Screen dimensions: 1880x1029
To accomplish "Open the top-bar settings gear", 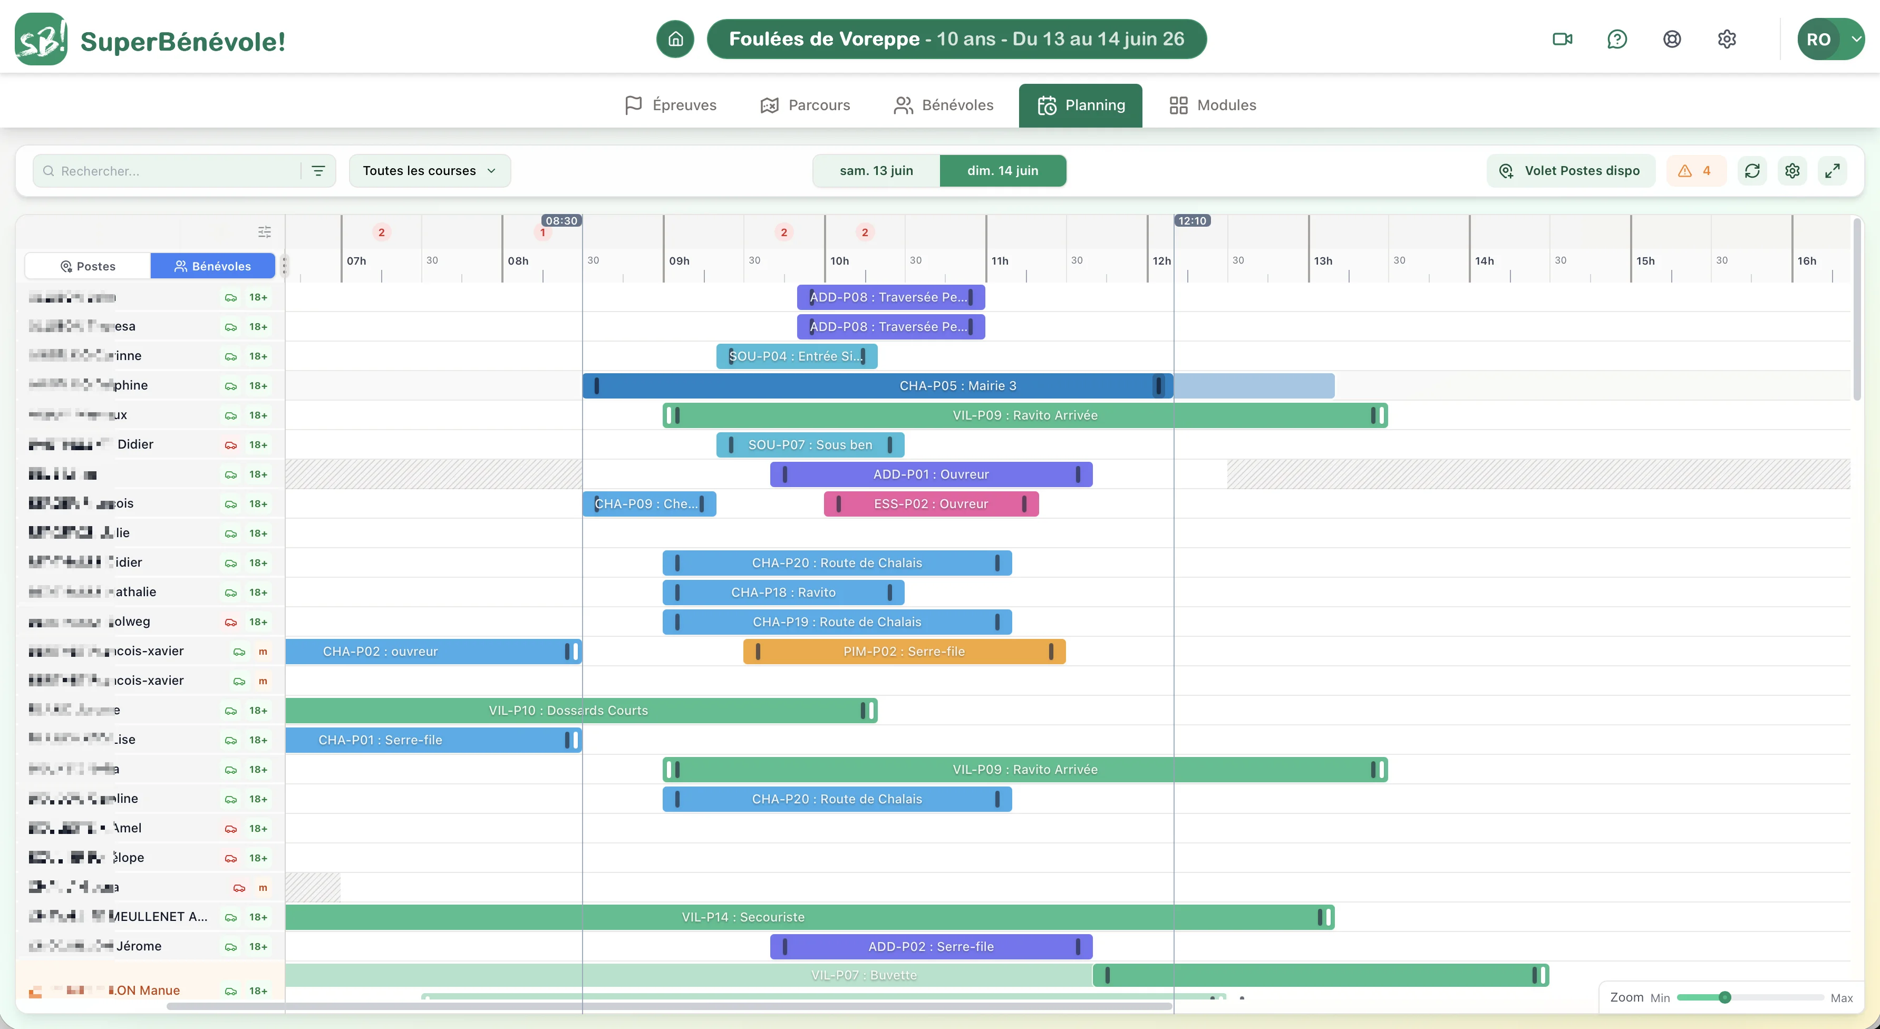I will tap(1727, 38).
